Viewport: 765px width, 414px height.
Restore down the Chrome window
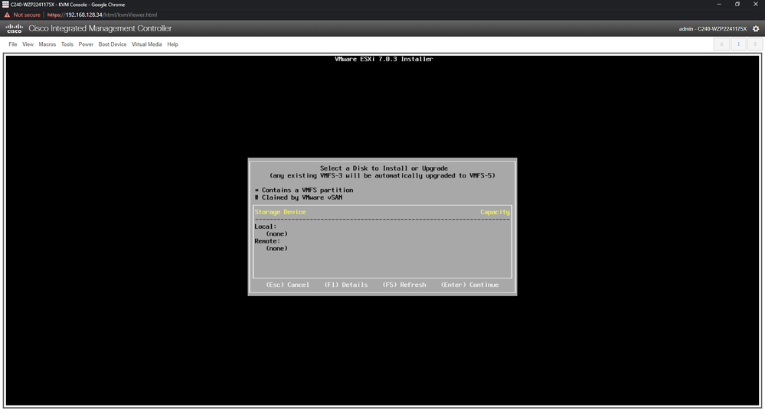coord(737,4)
